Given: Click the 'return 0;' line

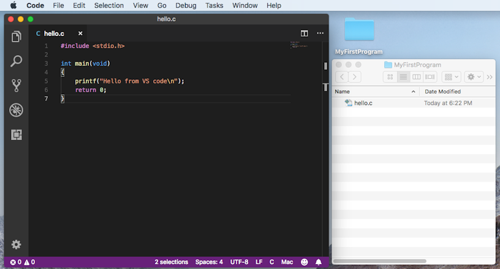Looking at the screenshot, I should tap(91, 90).
